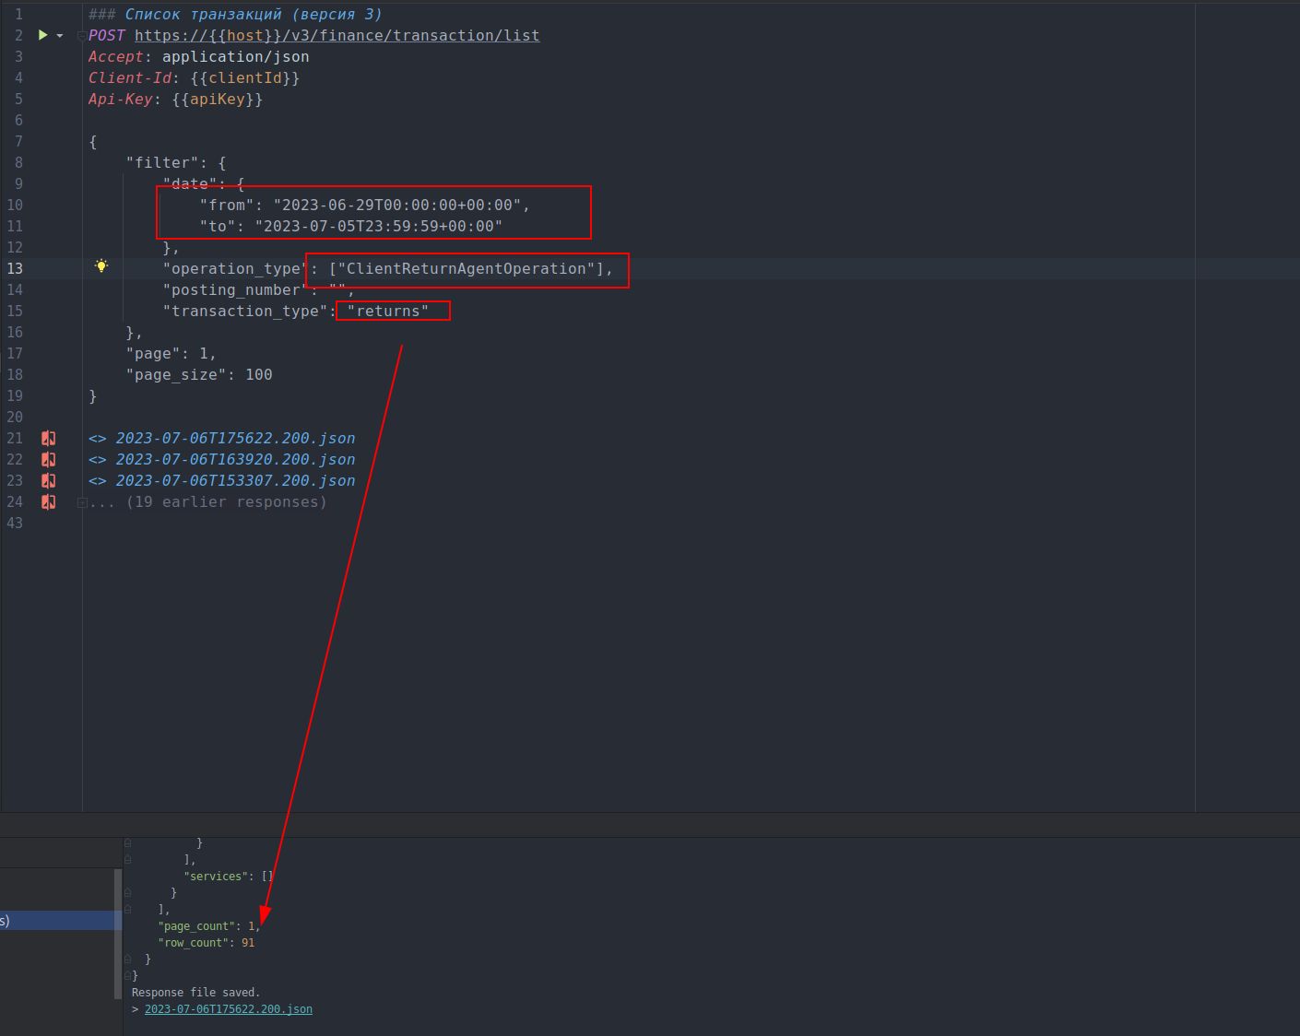Image resolution: width=1300 pixels, height=1036 pixels.
Task: Click the "to" date value 2023-07-05T23:59:59+00:00
Action: coord(379,226)
